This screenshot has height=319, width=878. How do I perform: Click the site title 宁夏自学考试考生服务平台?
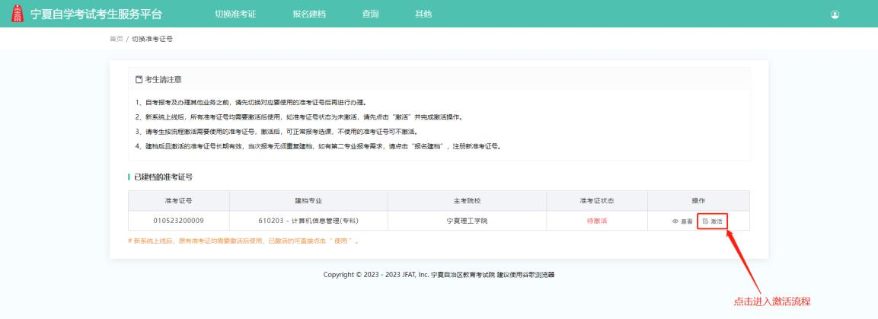95,14
